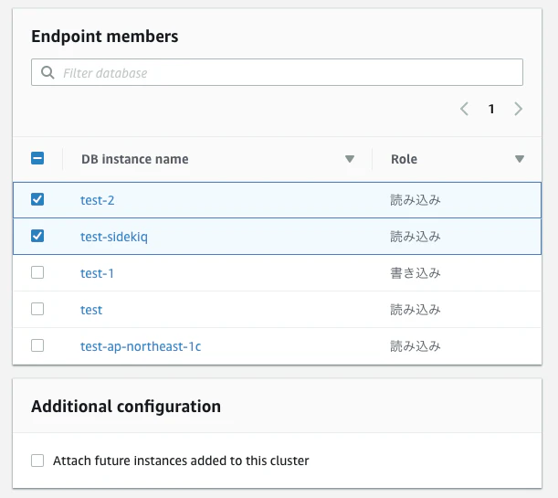The image size is (558, 498).
Task: Focus the Filter database input
Action: [x=277, y=72]
